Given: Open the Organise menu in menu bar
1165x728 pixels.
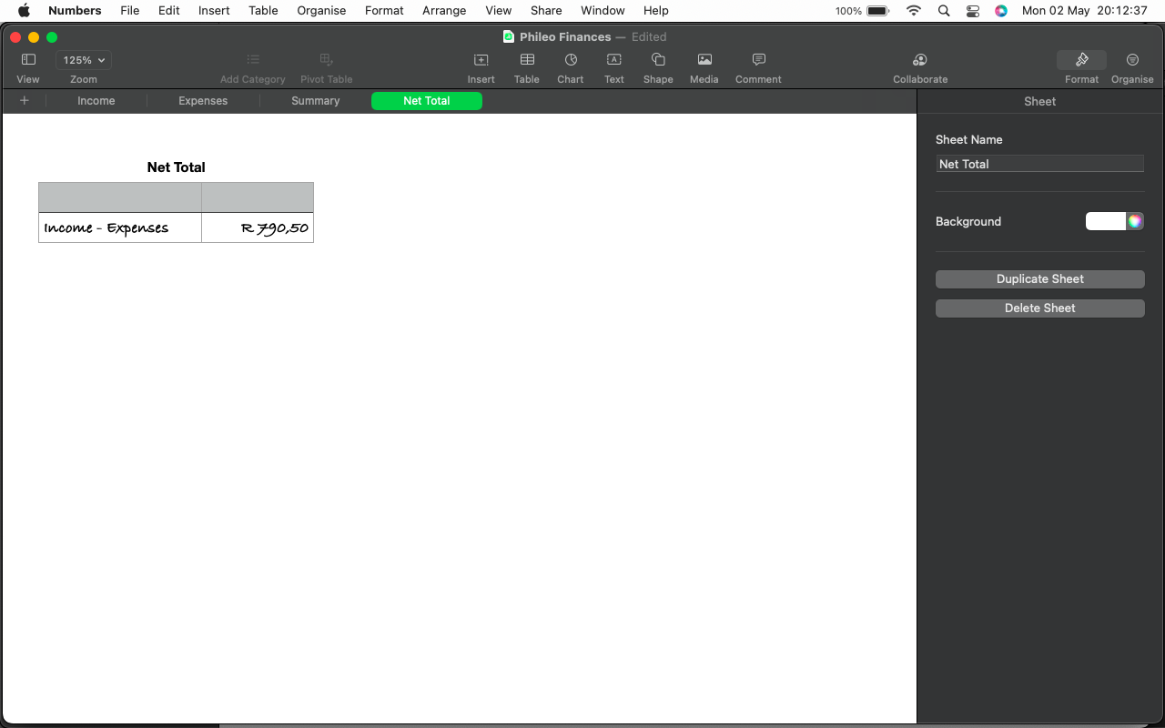Looking at the screenshot, I should point(321,11).
